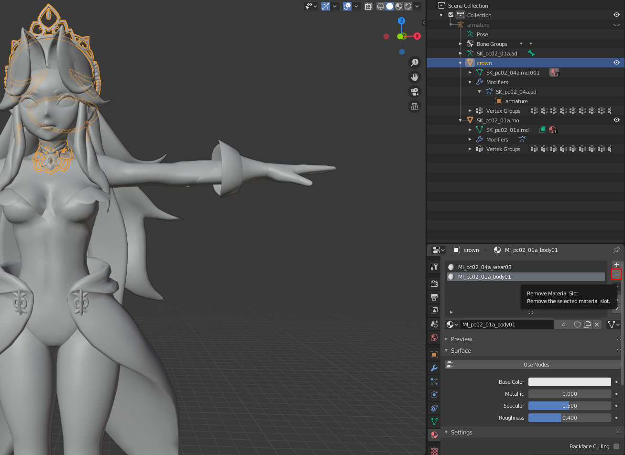Viewport: 625px width, 455px height.
Task: Open the Material properties tab
Action: click(434, 435)
